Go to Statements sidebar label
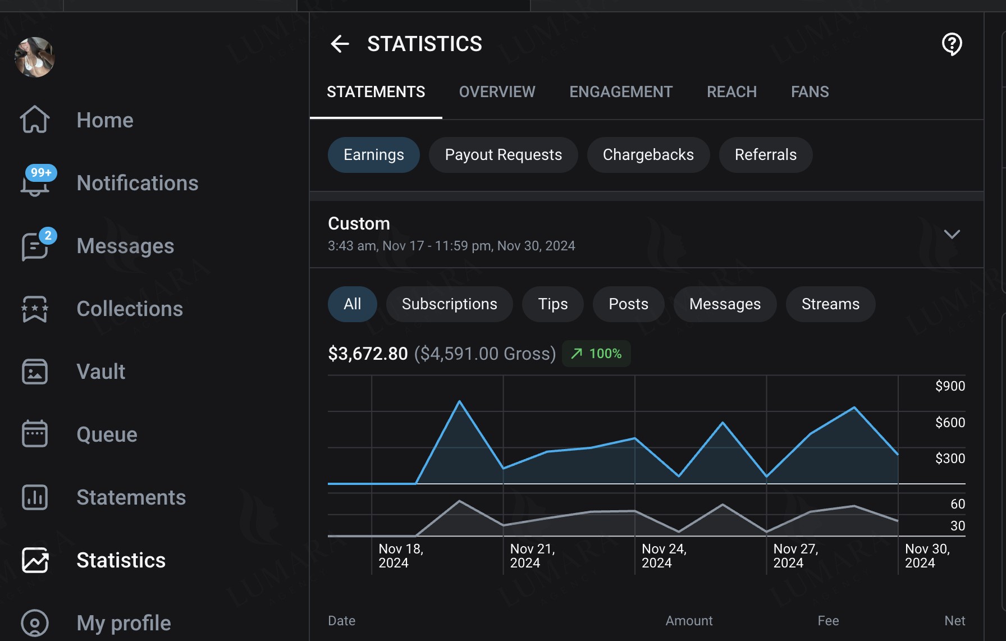This screenshot has width=1006, height=641. pos(131,497)
